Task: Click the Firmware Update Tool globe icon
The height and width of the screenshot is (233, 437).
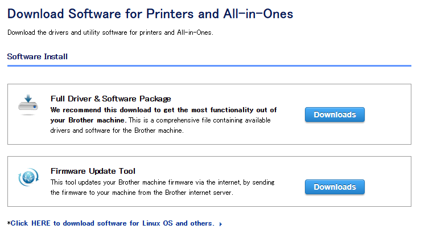Action: pos(28,178)
